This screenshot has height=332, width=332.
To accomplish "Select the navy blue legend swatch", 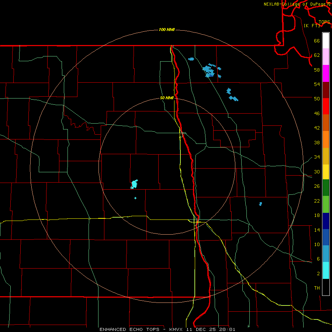I will pos(326,221).
